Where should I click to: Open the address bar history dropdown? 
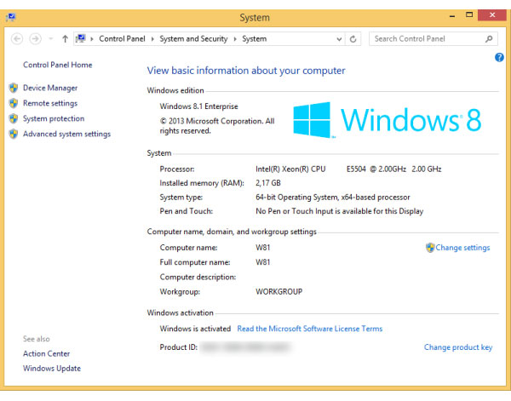pyautogui.click(x=339, y=39)
